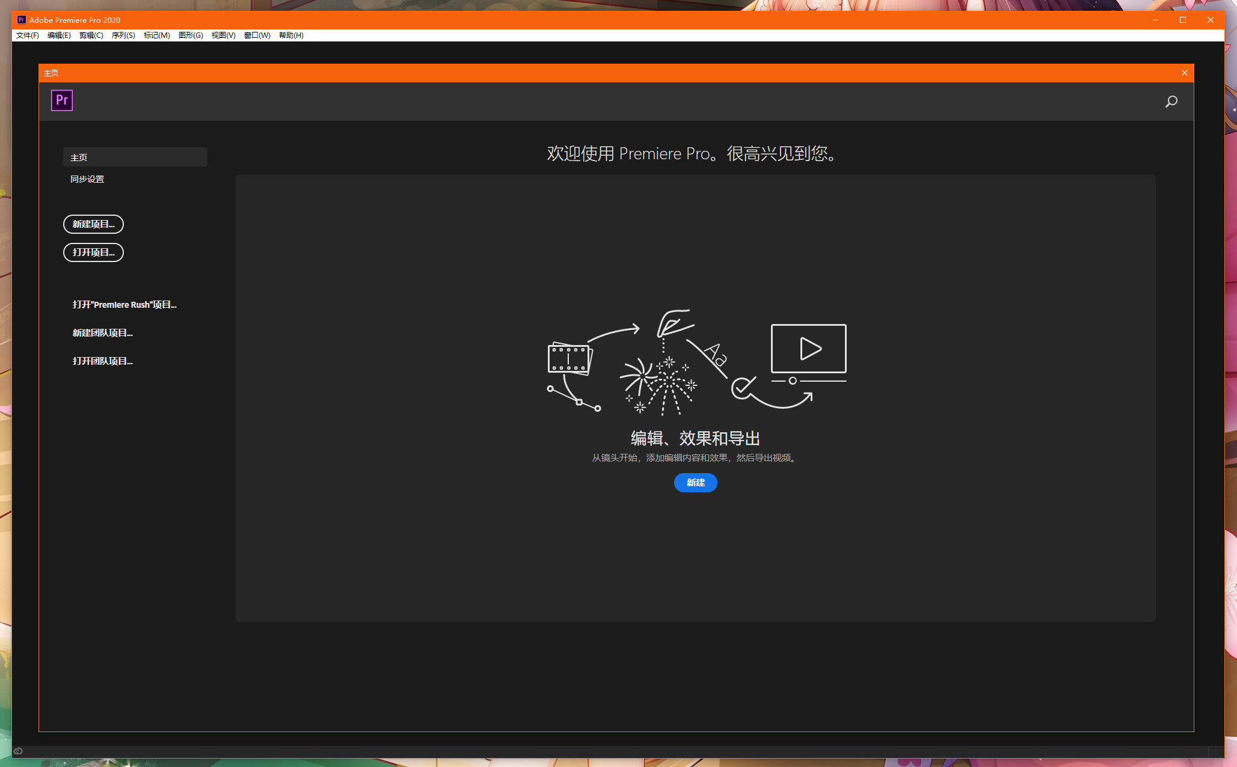Open the 图形(G) menu
The image size is (1237, 767).
[190, 35]
